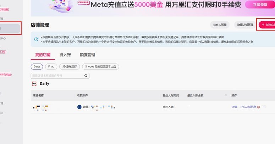Select the Fnac platform filter chip

point(51,66)
